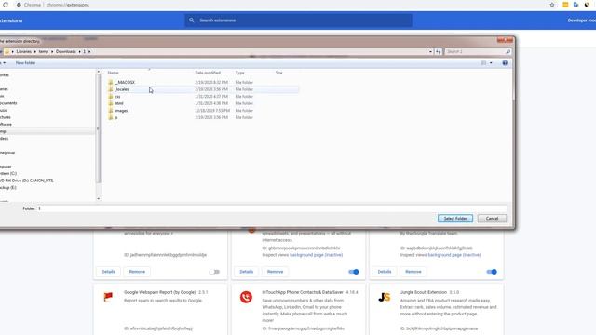Bookmark this page with the star icon
The width and height of the screenshot is (596, 335).
coord(552,5)
